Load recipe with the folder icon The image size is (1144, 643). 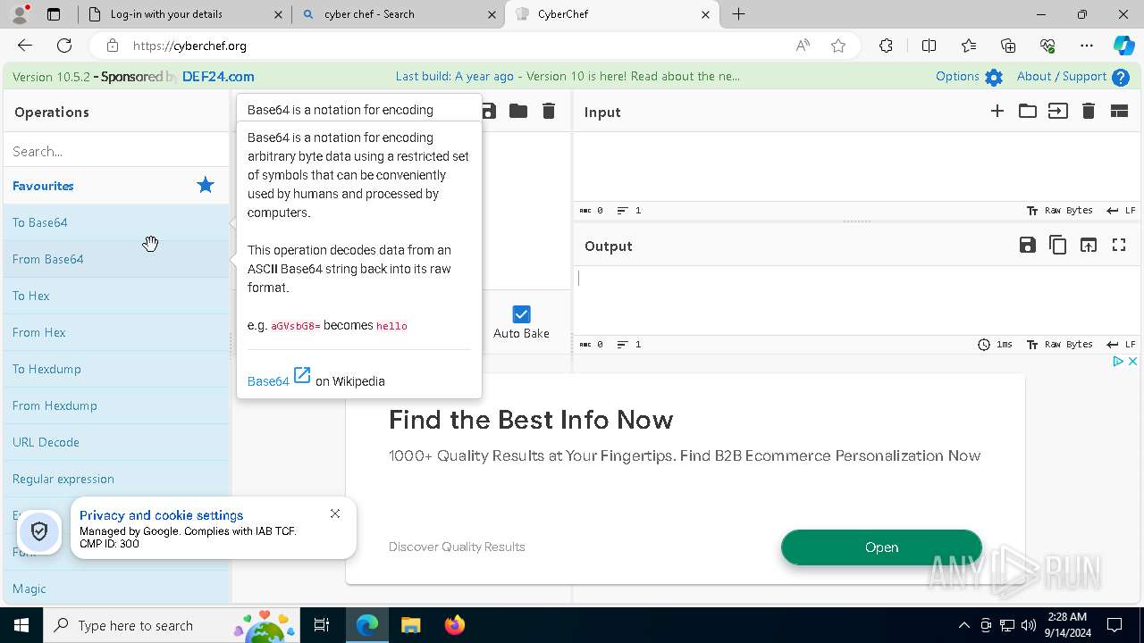coord(518,111)
